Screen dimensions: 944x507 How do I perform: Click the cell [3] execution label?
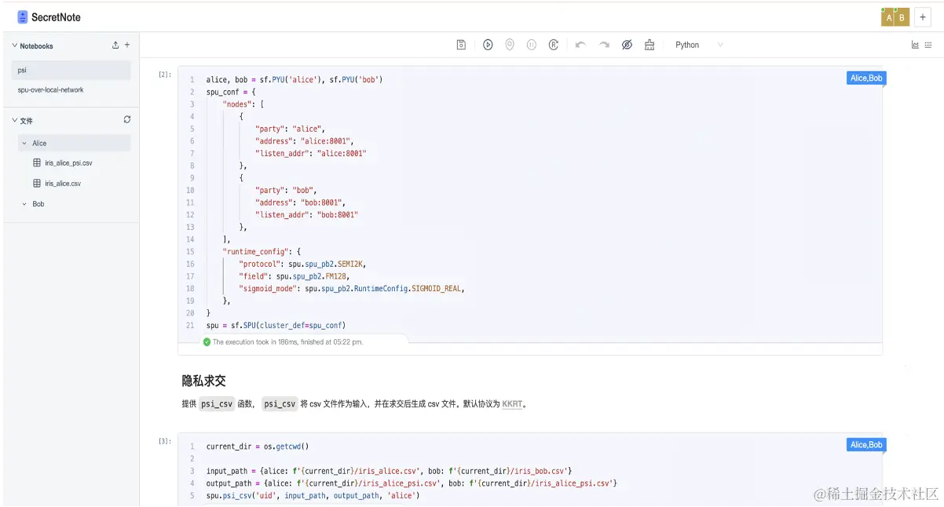point(165,441)
